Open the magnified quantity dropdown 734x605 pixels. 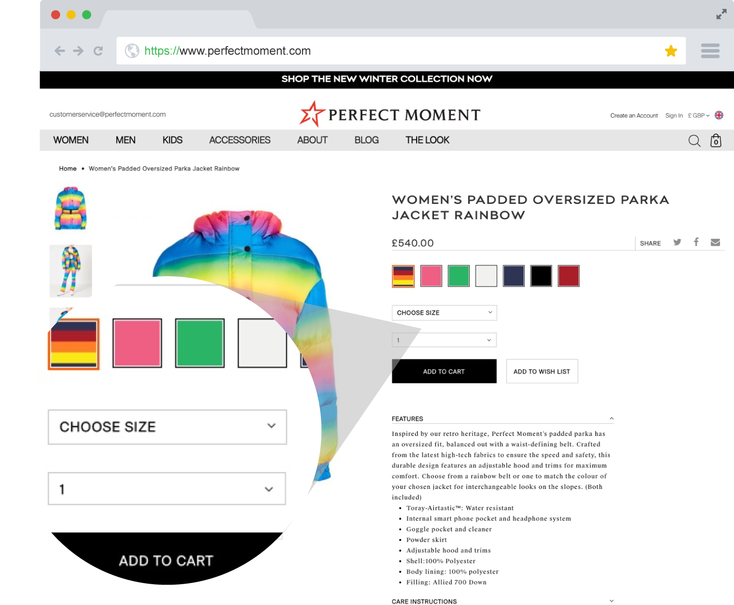click(x=167, y=489)
